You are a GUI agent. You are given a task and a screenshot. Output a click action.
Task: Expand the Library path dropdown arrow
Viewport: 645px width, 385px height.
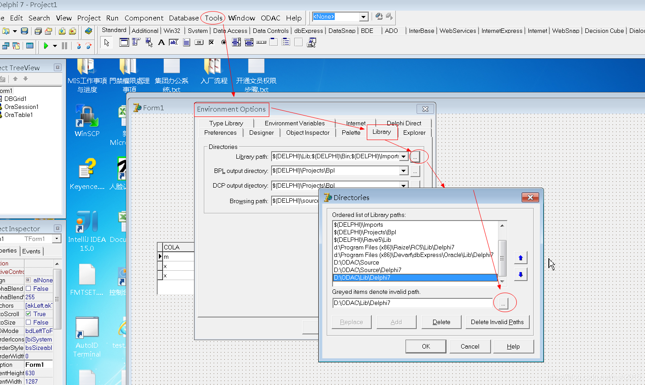pyautogui.click(x=403, y=156)
